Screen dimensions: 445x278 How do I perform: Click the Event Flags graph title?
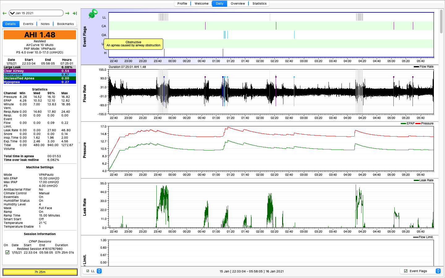click(x=84, y=36)
